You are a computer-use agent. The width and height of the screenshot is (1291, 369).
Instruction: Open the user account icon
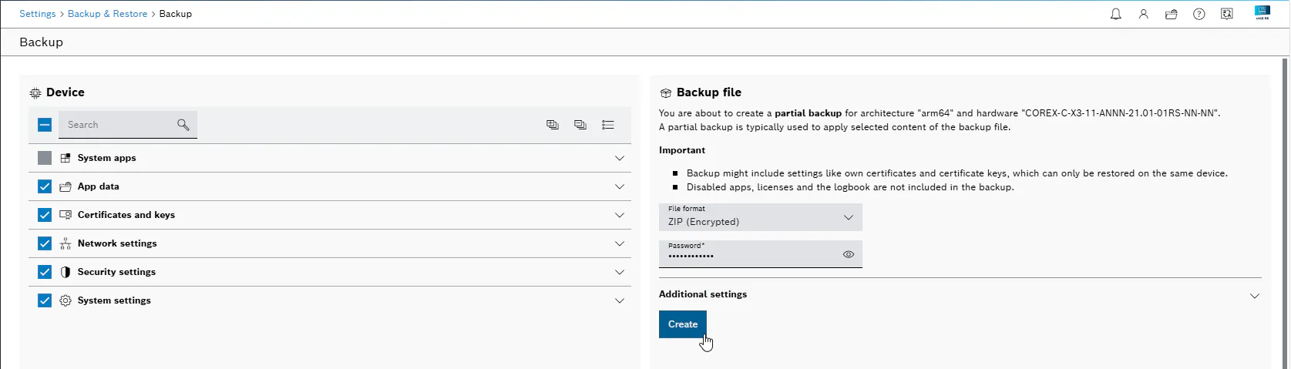[x=1143, y=14]
